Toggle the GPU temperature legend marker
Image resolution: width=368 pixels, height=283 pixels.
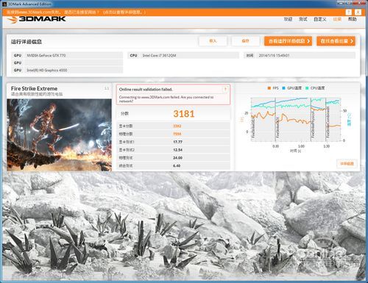(284, 88)
